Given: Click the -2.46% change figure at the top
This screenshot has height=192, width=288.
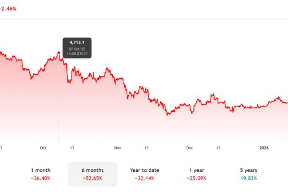Looking at the screenshot, I should (12, 8).
